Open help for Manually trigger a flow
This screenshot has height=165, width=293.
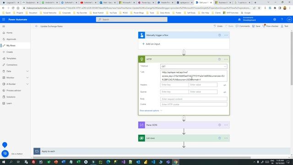pos(220,35)
